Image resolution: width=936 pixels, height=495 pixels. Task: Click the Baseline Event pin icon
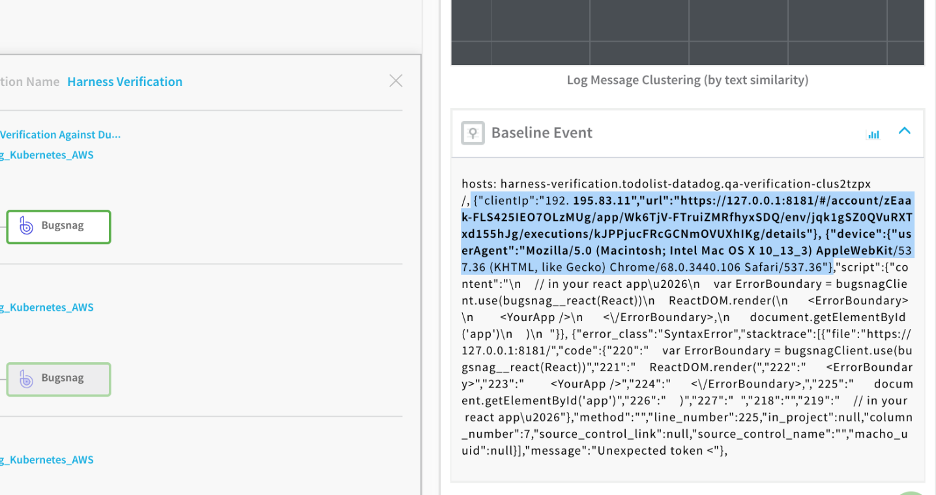pyautogui.click(x=473, y=133)
